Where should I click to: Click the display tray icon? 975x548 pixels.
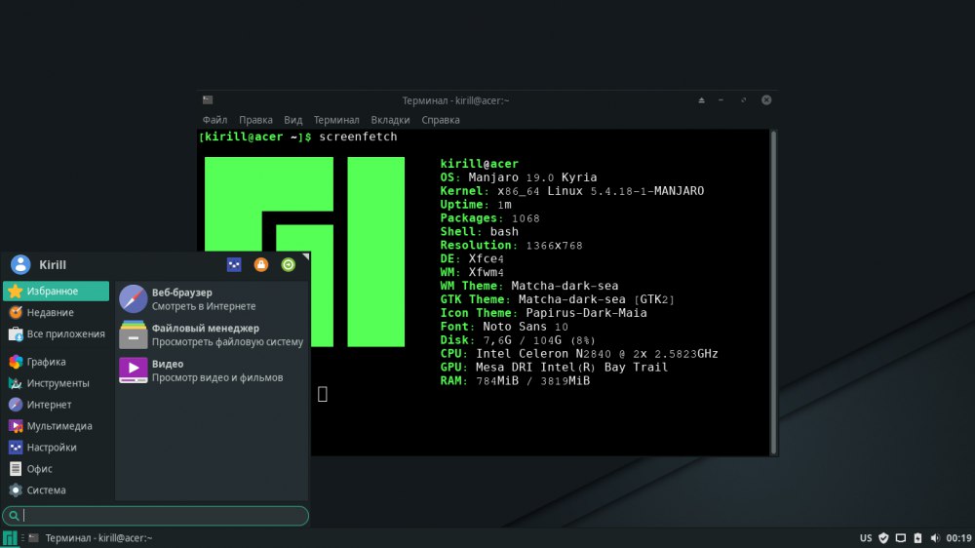[x=900, y=538]
